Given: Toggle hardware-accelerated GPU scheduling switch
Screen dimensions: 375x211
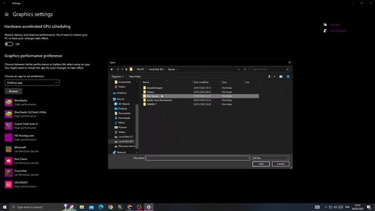Looking at the screenshot, I should click(9, 44).
